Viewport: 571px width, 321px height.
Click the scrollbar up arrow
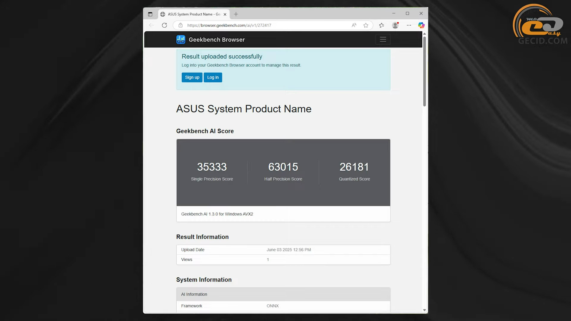tap(424, 34)
